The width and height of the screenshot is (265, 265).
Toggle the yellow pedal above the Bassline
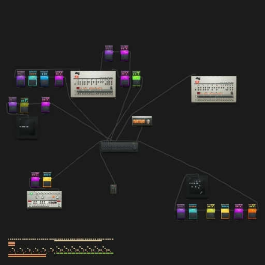pos(47,183)
